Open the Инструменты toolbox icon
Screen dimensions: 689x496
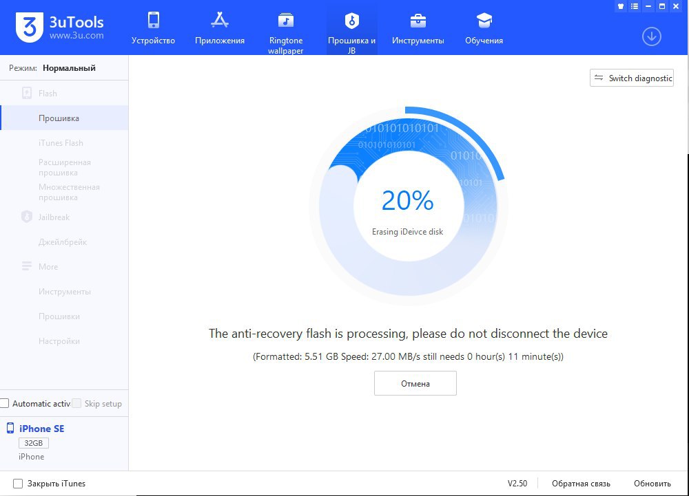coord(418,20)
